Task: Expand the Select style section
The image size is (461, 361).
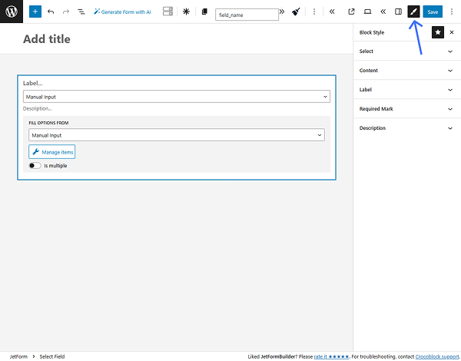Action: tap(407, 51)
